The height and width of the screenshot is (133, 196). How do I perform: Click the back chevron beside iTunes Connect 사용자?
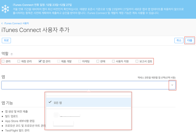[x=2, y=23]
